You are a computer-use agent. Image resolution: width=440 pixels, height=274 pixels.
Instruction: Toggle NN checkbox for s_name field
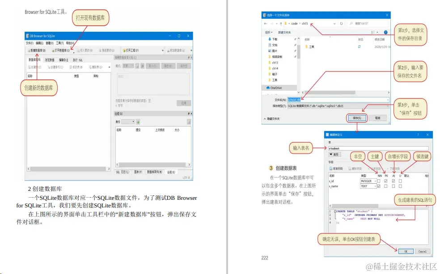[379, 186]
